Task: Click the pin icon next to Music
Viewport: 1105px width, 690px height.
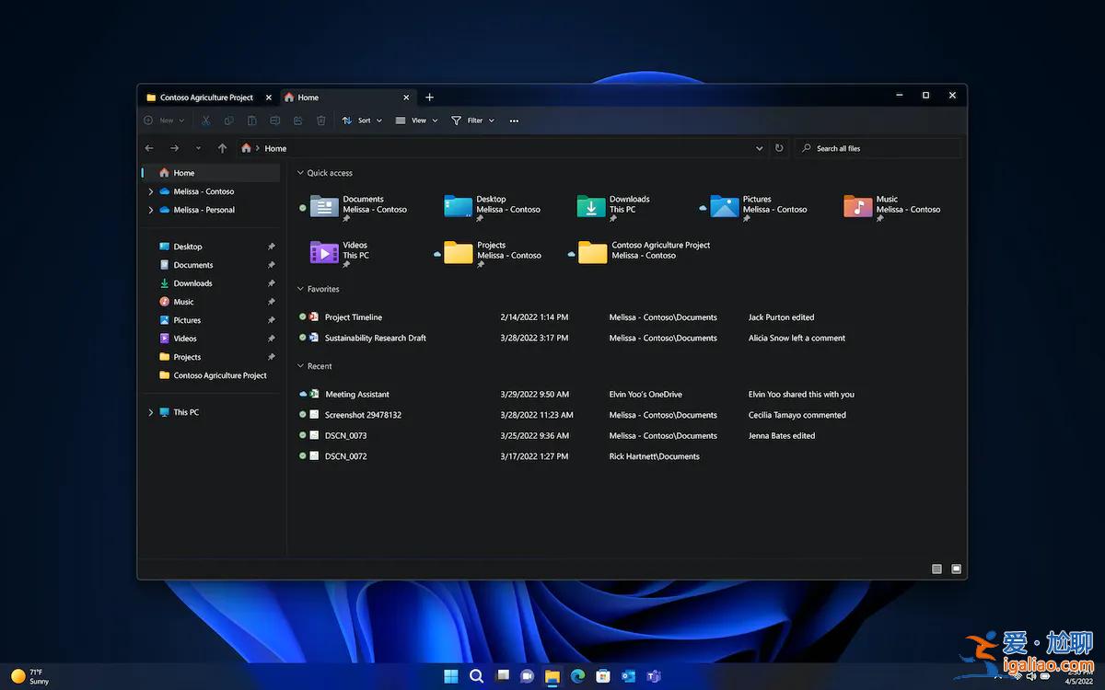Action: [270, 302]
